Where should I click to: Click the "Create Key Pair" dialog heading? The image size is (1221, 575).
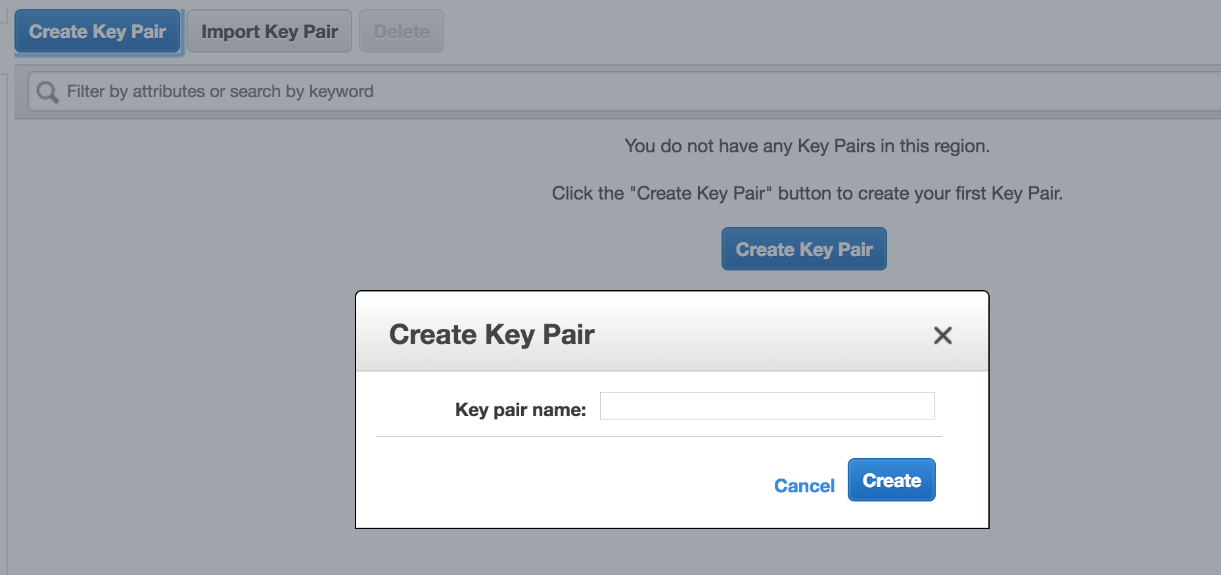[492, 334]
